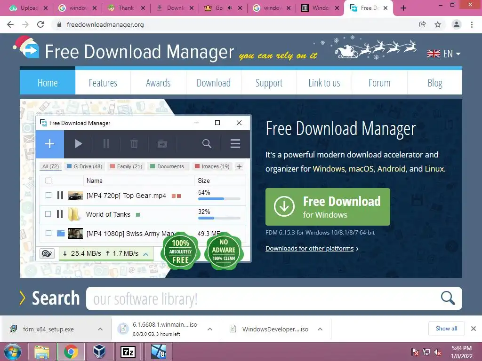Open the Forum menu item

pyautogui.click(x=380, y=83)
